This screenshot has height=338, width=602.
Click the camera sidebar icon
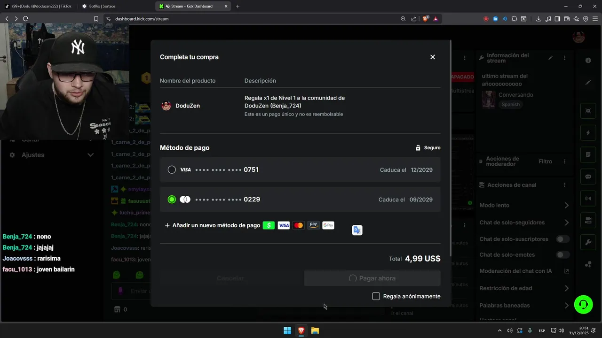588,220
